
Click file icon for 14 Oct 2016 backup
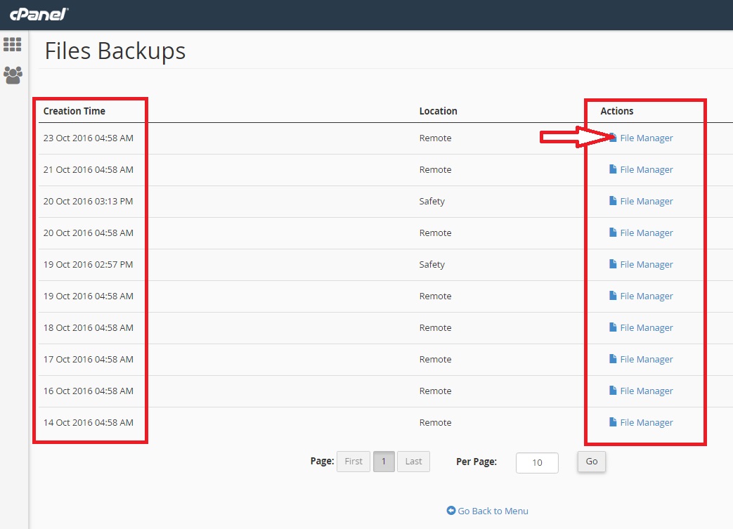pos(613,422)
